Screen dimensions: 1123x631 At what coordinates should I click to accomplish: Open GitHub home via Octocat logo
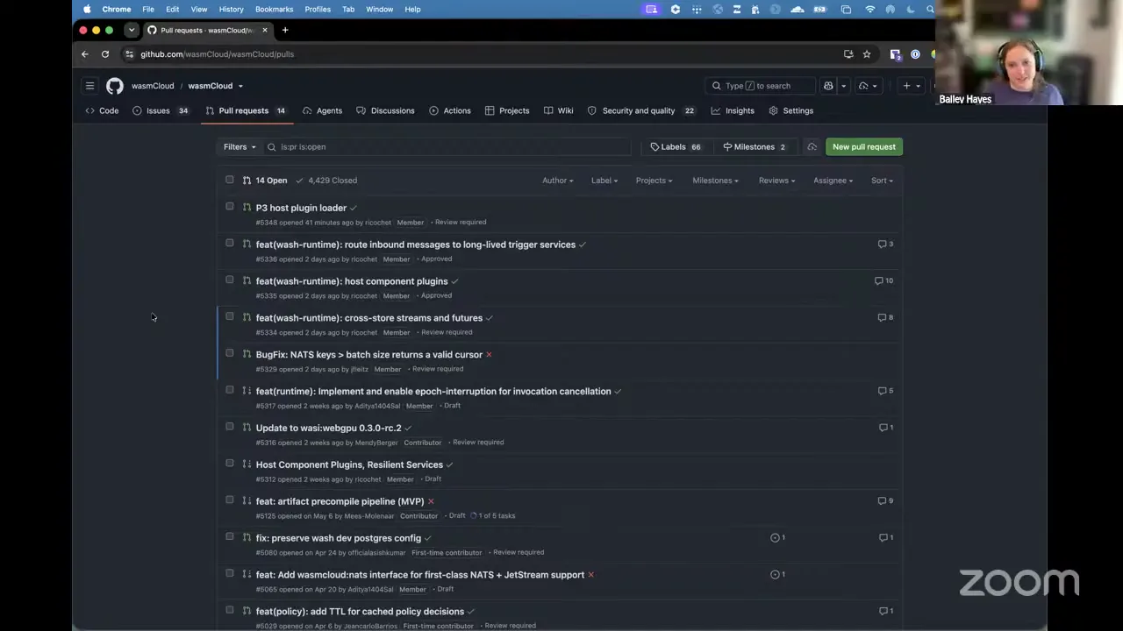[115, 86]
